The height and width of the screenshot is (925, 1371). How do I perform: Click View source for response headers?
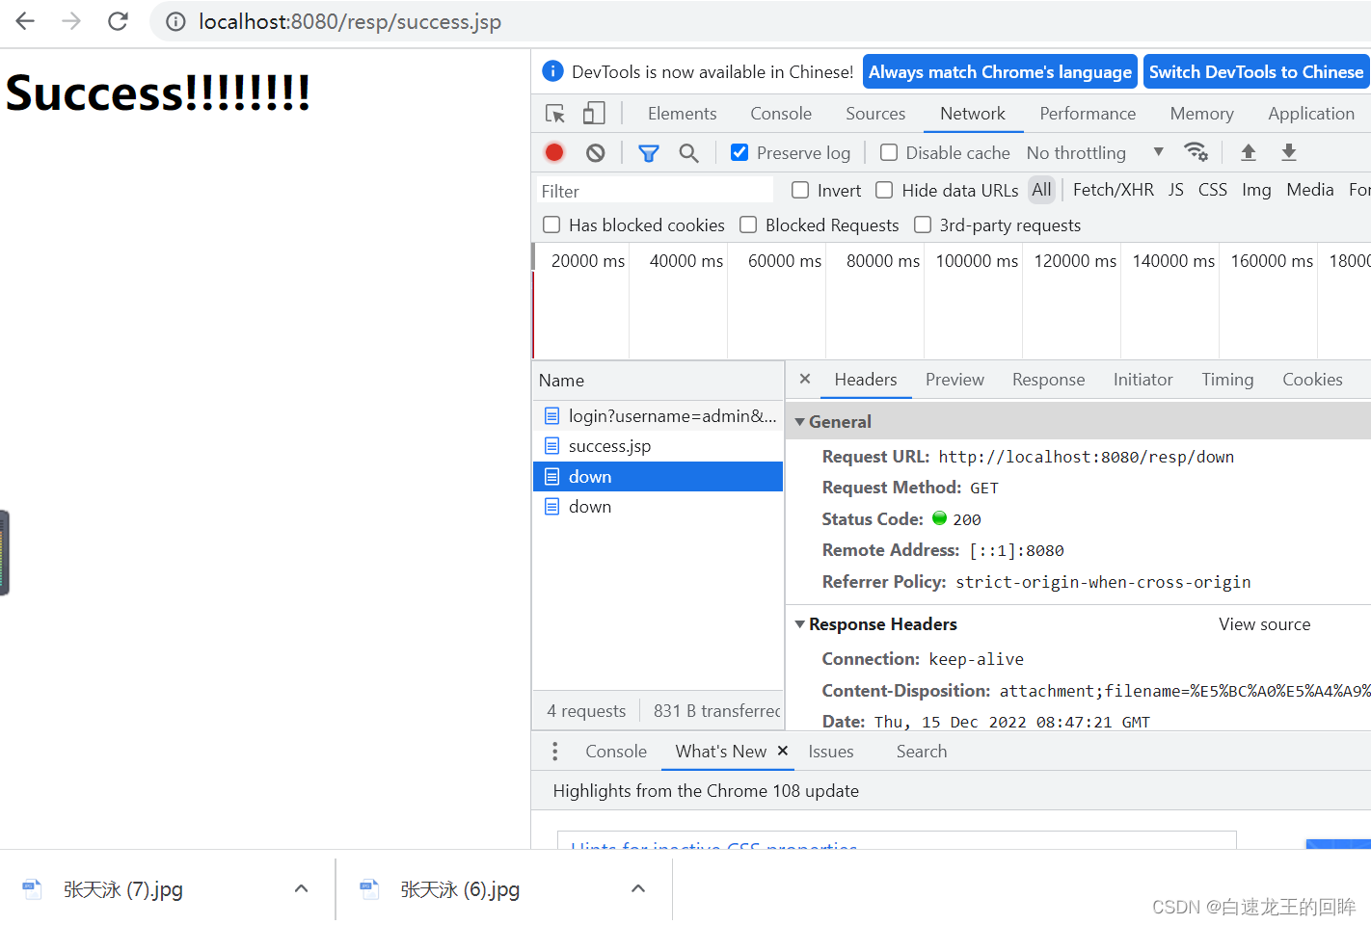(x=1264, y=624)
